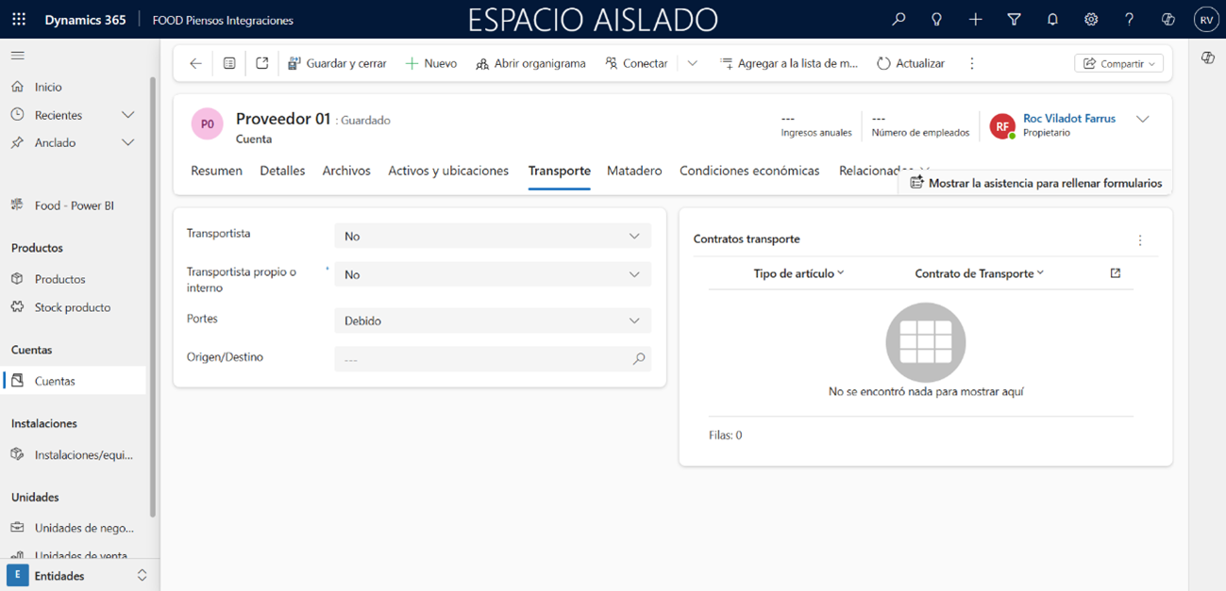
Task: Switch to the Condiciones económicas tab
Action: (749, 171)
